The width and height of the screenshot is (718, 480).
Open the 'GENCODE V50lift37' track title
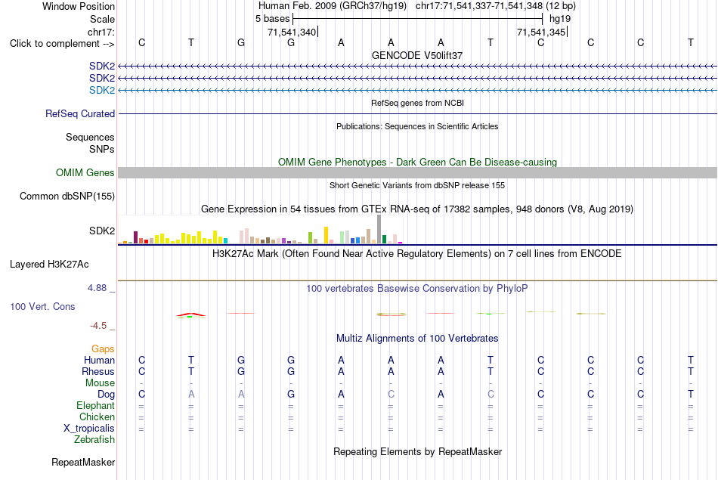click(417, 55)
